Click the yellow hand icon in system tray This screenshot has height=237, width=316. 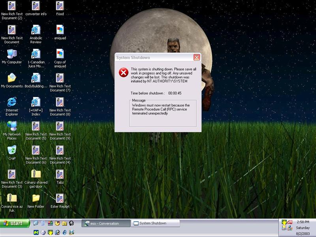[x=284, y=222]
